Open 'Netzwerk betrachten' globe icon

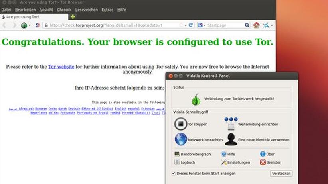tap(181, 139)
